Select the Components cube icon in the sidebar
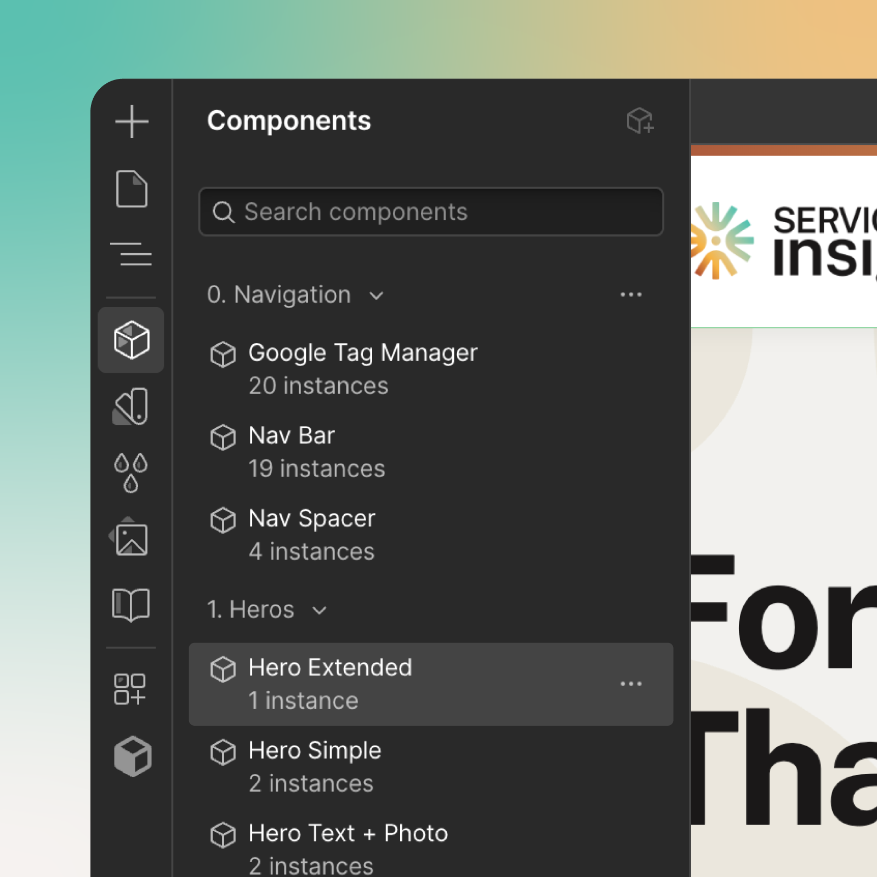877x877 pixels. 131,340
